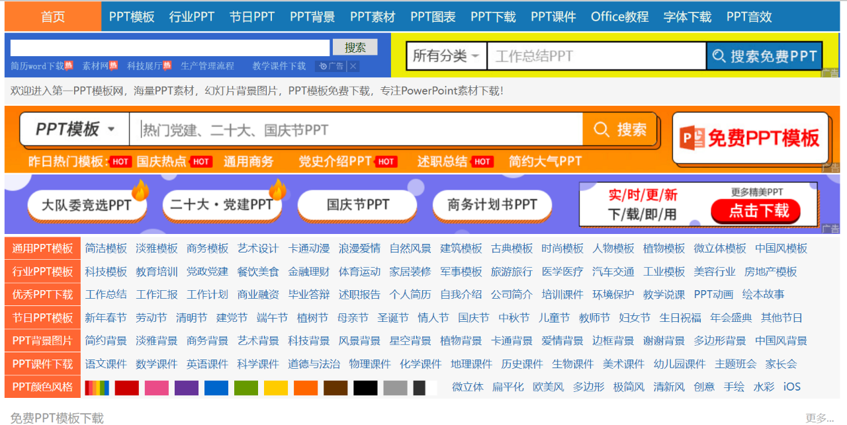Click the 广告 ad info icon
The width and height of the screenshot is (847, 425).
click(x=332, y=66)
